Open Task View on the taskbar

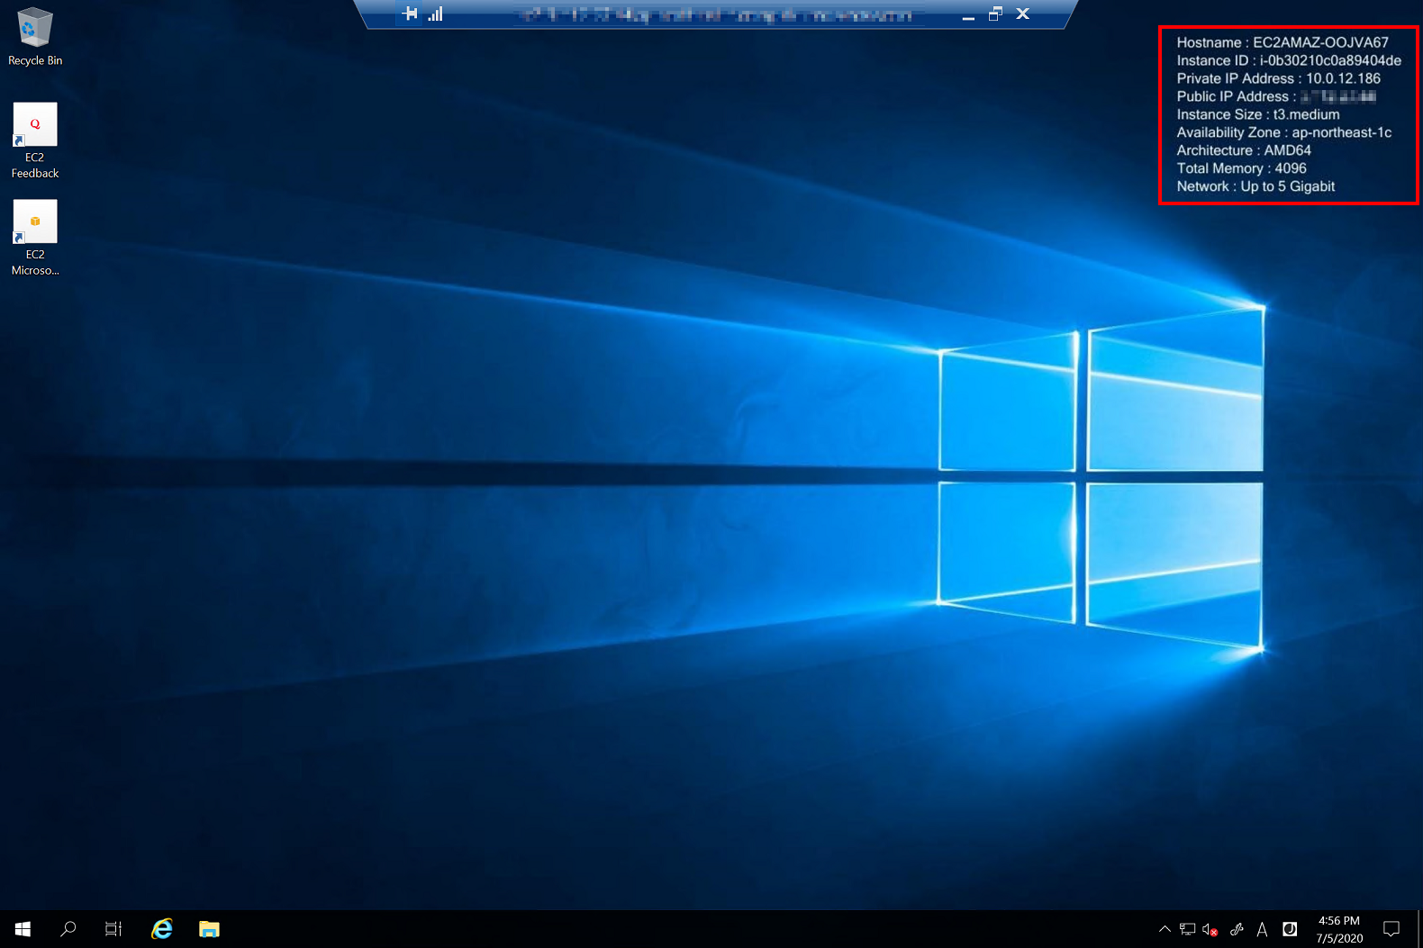[x=113, y=929]
